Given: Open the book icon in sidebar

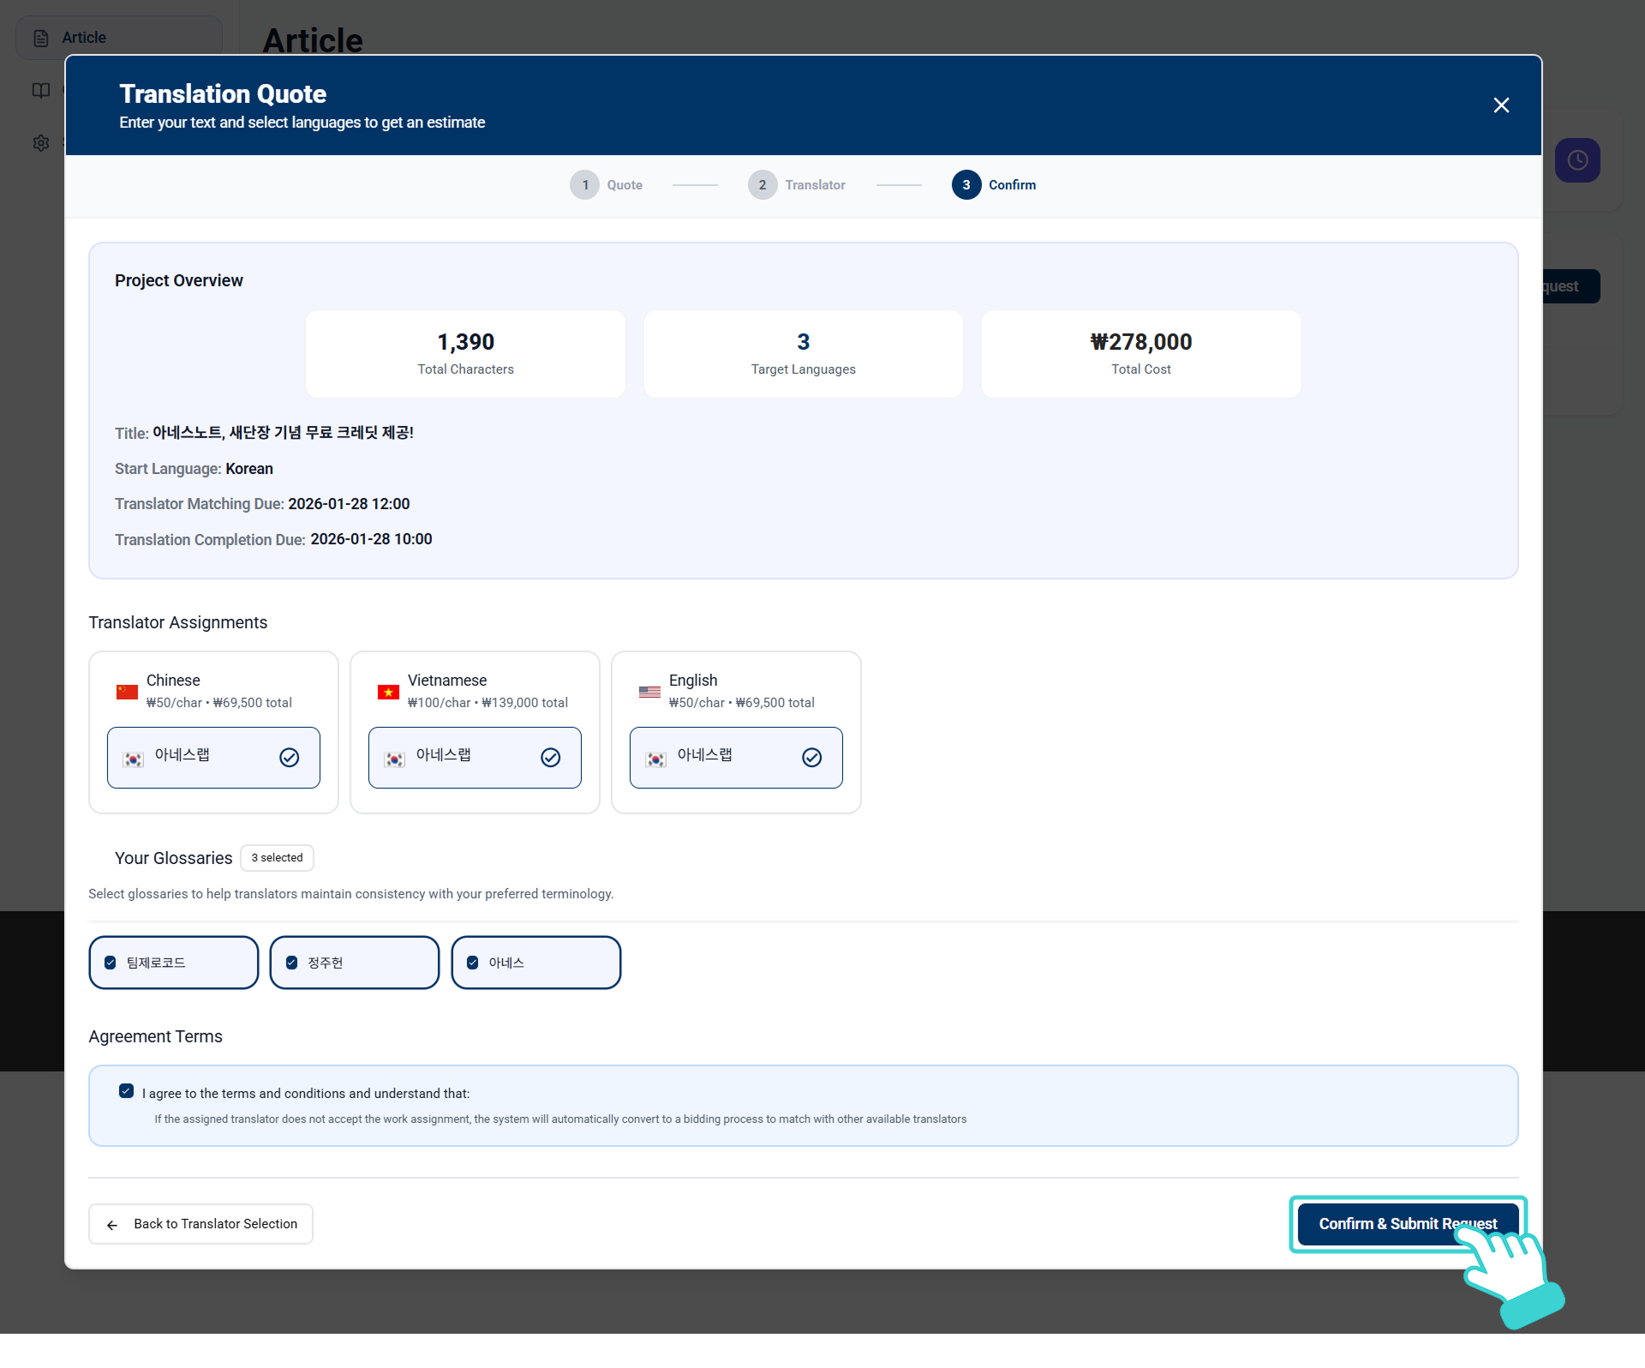Looking at the screenshot, I should (41, 91).
